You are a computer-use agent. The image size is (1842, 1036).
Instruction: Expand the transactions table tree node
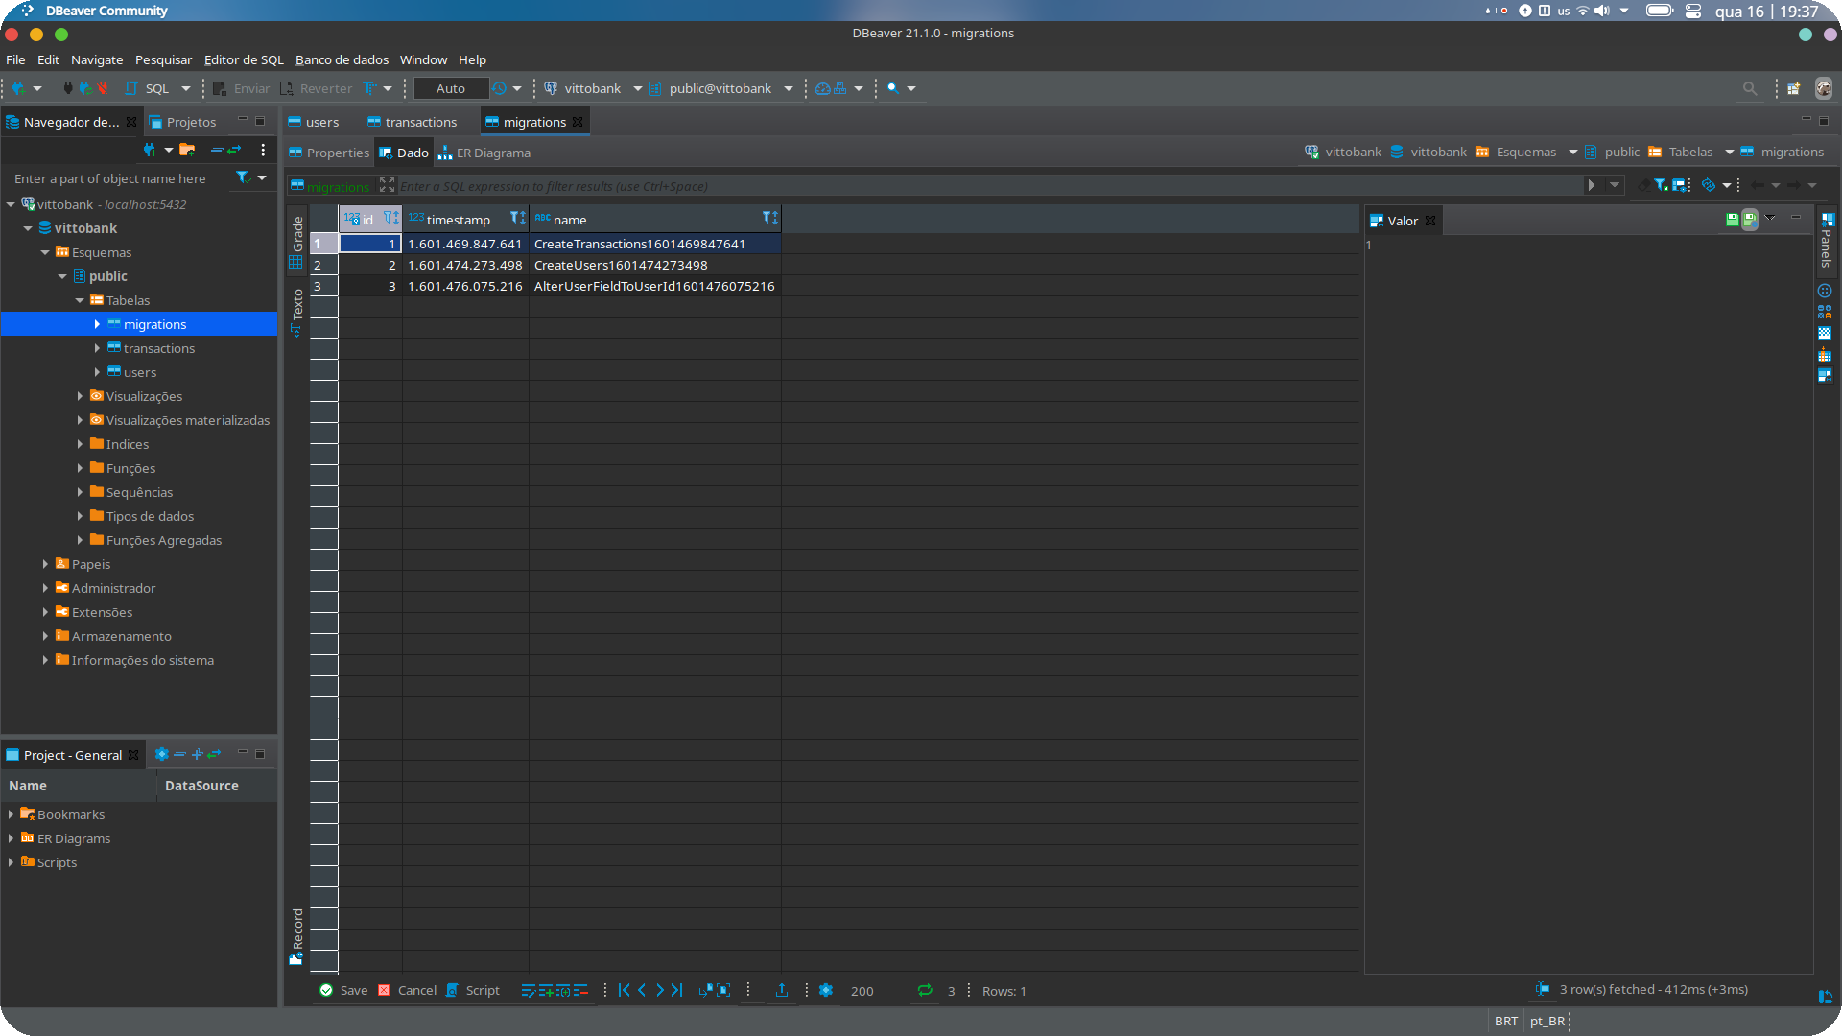(x=97, y=348)
